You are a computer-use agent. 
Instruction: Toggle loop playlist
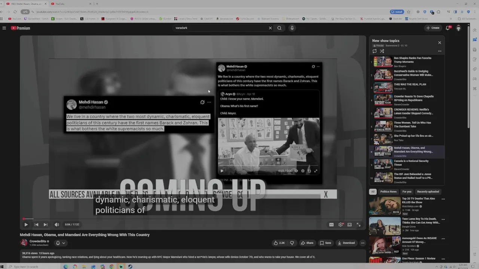pos(375,51)
